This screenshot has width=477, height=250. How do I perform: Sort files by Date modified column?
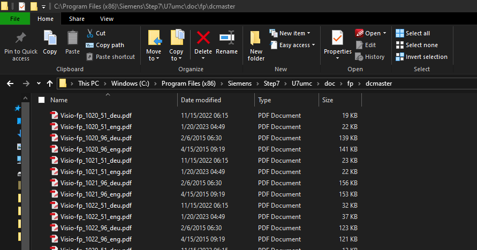[201, 100]
